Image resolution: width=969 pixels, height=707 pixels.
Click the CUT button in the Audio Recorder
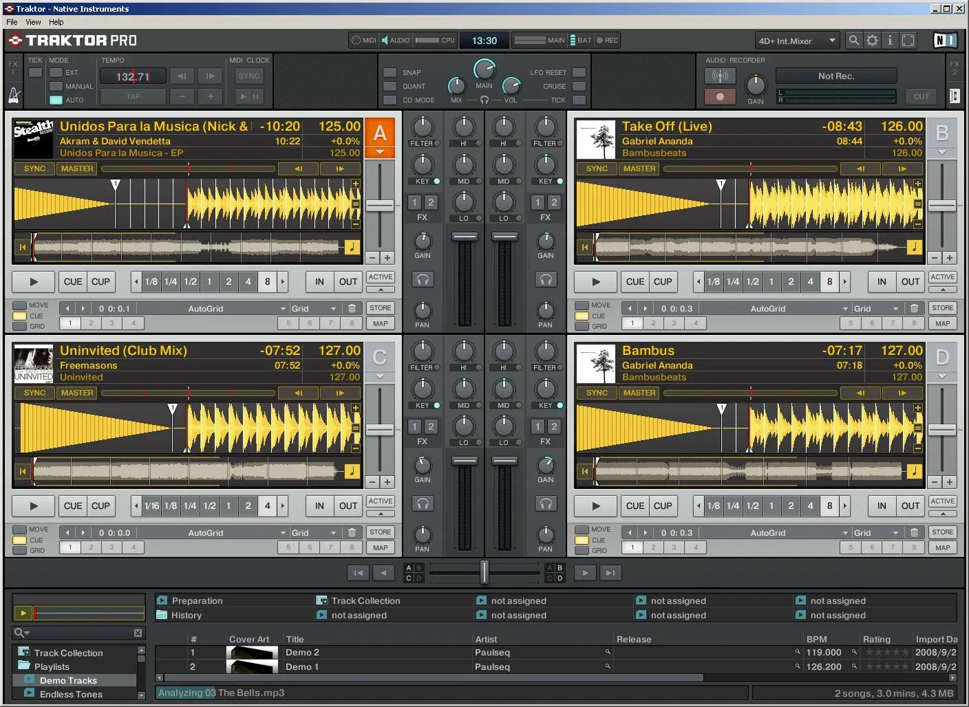(921, 96)
